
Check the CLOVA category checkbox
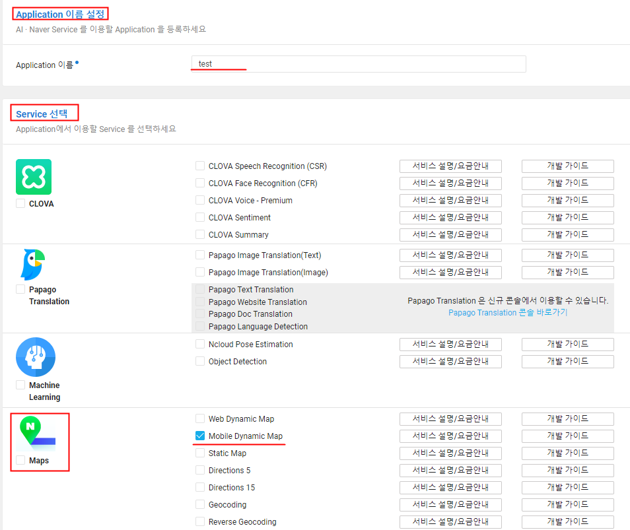[20, 203]
